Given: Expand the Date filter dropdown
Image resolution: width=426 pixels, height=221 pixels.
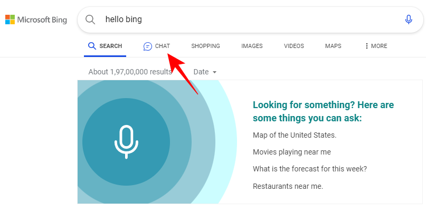Looking at the screenshot, I should (205, 72).
